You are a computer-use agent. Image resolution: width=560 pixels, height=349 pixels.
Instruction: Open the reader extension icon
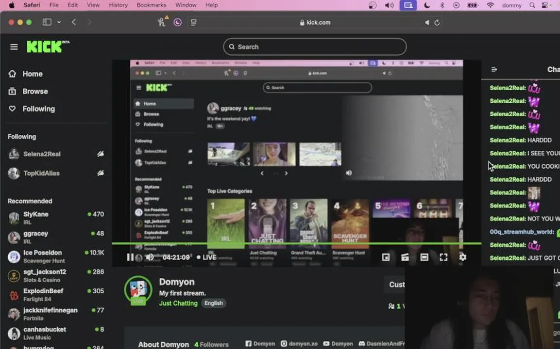194,22
